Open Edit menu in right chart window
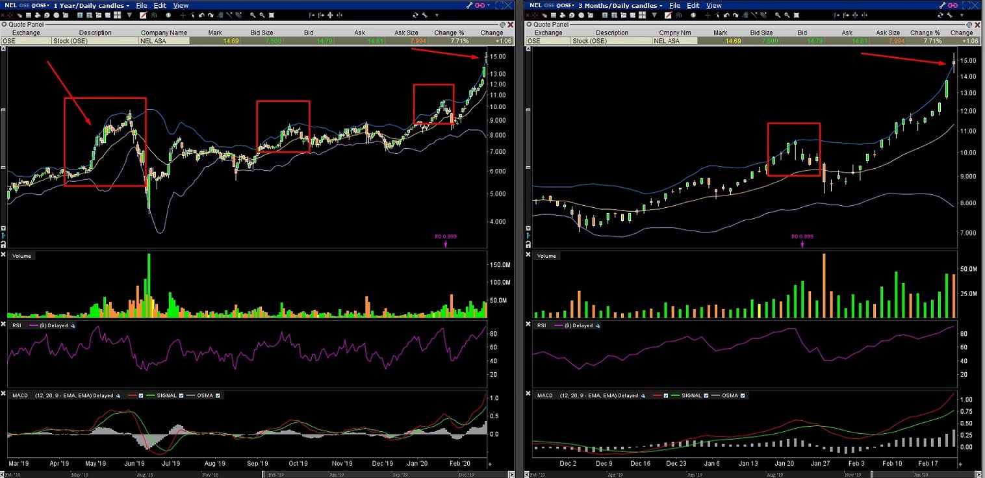The height and width of the screenshot is (478, 985). click(693, 5)
